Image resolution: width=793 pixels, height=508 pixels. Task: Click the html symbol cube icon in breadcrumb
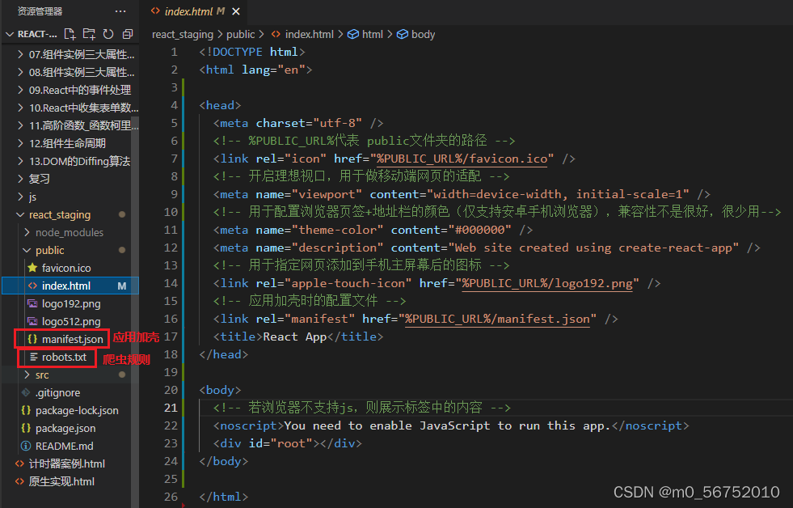[353, 35]
